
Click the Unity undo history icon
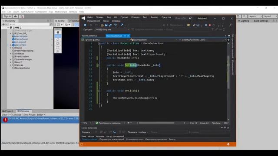coord(238,16)
